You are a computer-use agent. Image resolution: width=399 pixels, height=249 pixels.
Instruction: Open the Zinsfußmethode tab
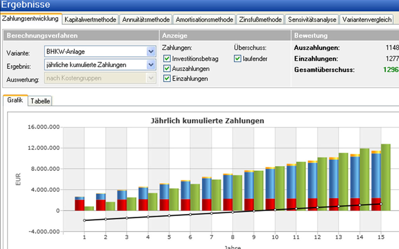click(x=260, y=19)
